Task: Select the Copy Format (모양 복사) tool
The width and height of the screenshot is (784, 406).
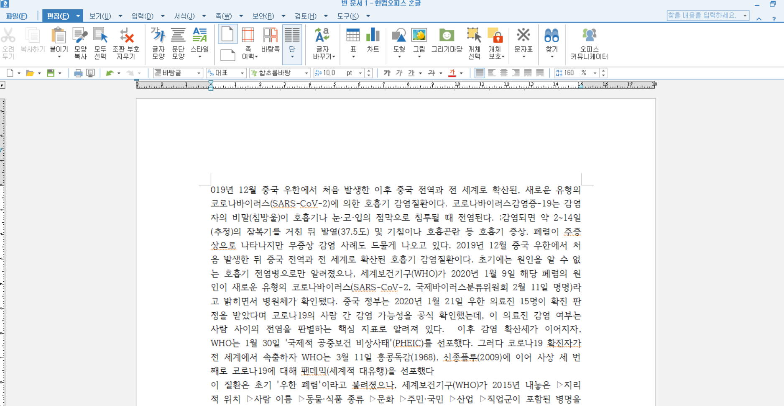Action: [x=80, y=43]
